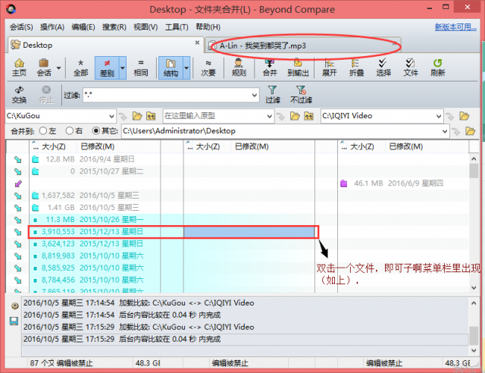The width and height of the screenshot is (485, 373).
Task: Expand the 过滤 filter combo box
Action: click(255, 95)
